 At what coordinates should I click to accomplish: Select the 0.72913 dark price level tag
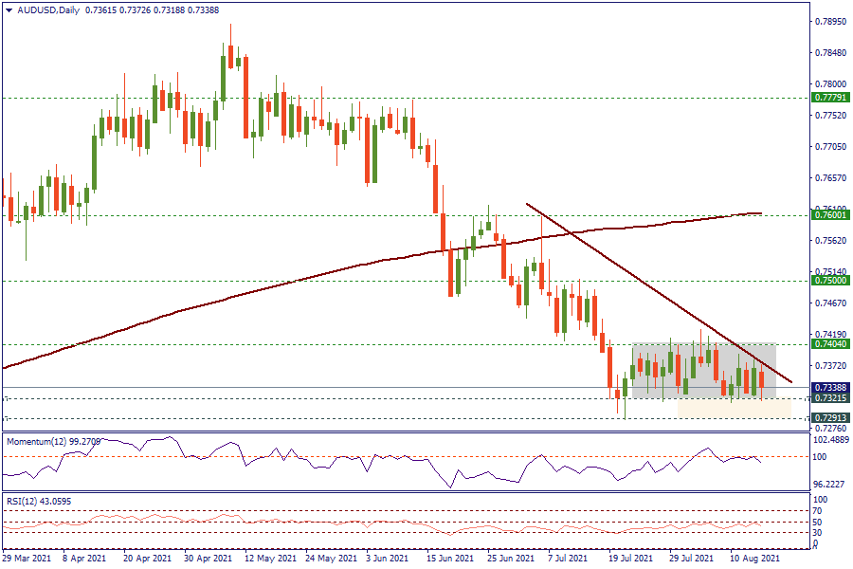coord(830,418)
